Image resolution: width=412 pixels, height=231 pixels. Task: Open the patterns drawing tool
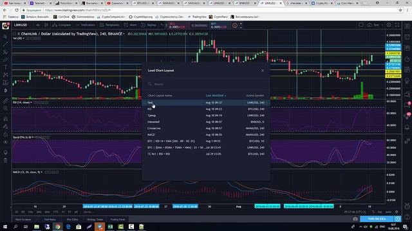6,75
